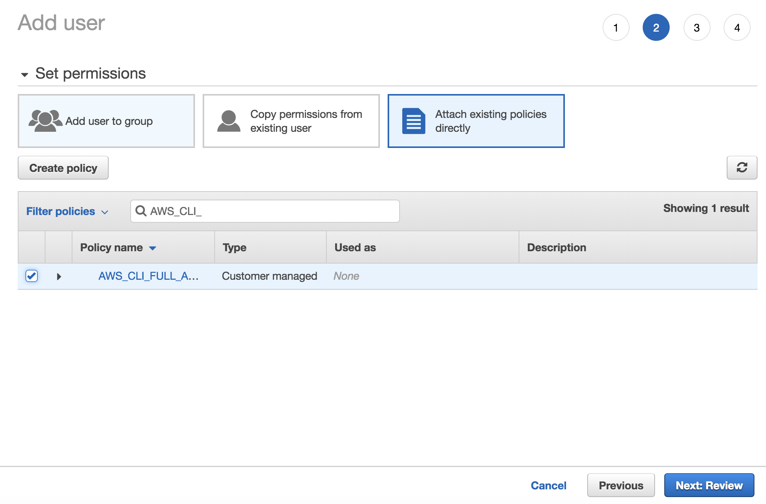
Task: Jump to step 4 circle
Action: pyautogui.click(x=737, y=28)
